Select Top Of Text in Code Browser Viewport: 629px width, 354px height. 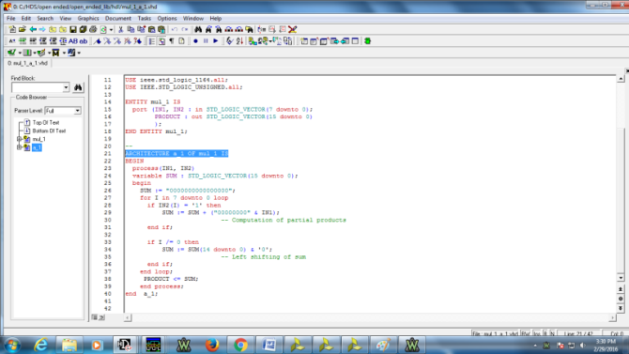pyautogui.click(x=46, y=122)
